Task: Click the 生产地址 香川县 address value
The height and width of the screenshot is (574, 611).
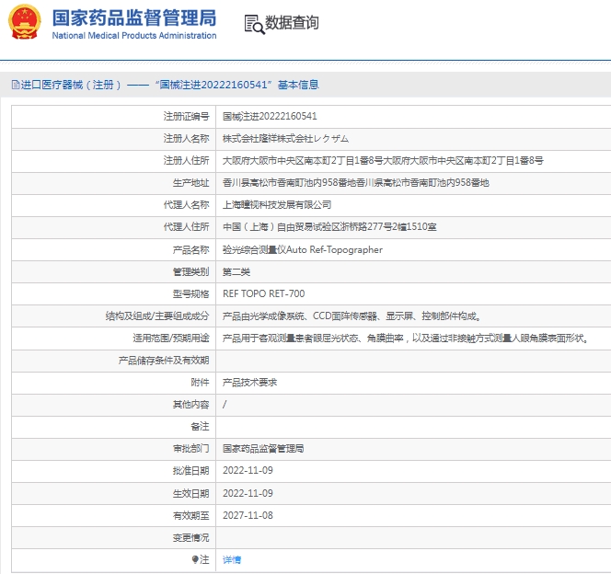Action: [x=356, y=183]
